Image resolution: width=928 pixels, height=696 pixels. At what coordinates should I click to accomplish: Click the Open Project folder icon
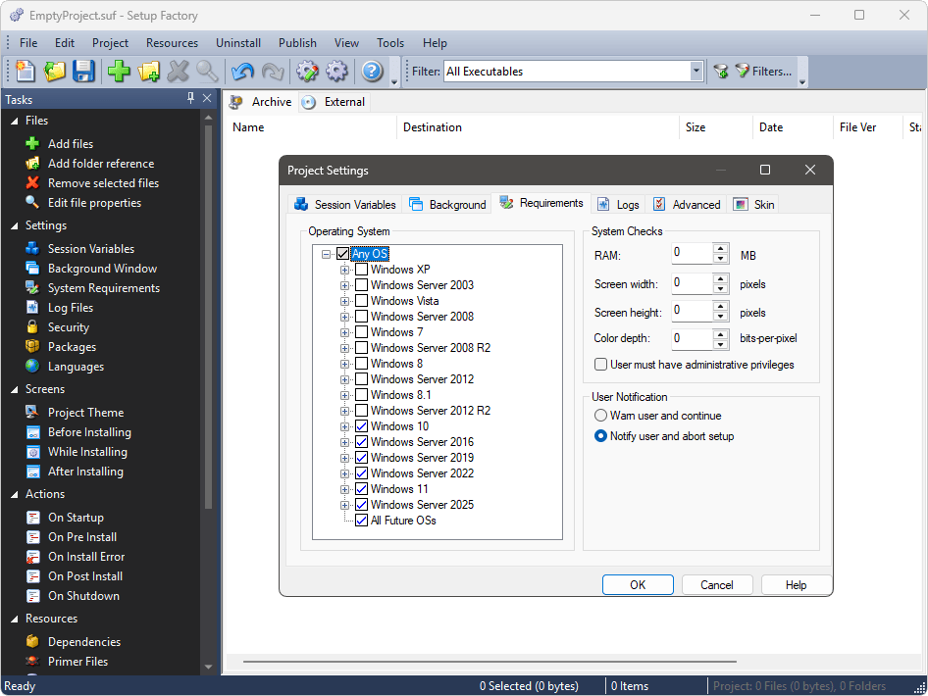point(55,71)
